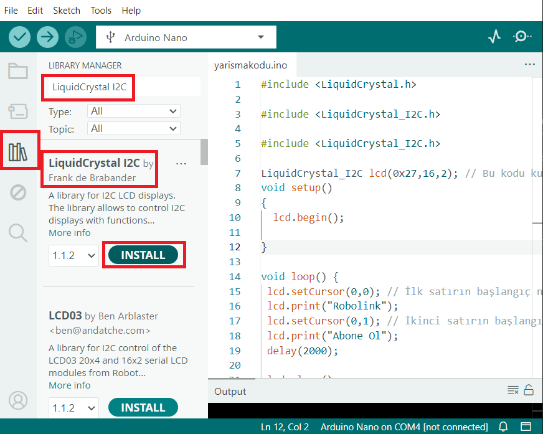The image size is (543, 434).
Task: Open the Sketchbook folder panel
Action: [18, 71]
